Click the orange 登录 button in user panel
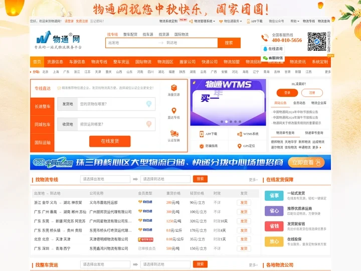The width and height of the screenshot is (361, 271). [x=287, y=93]
